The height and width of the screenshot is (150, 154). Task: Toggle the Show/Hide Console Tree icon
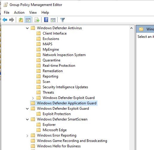pyautogui.click(x=28, y=20)
